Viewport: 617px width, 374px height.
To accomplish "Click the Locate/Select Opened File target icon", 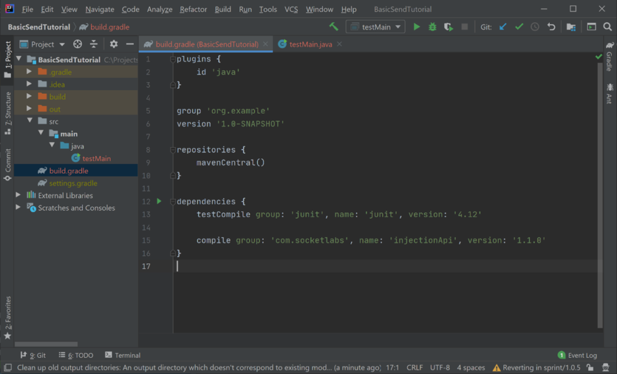I will pos(78,44).
